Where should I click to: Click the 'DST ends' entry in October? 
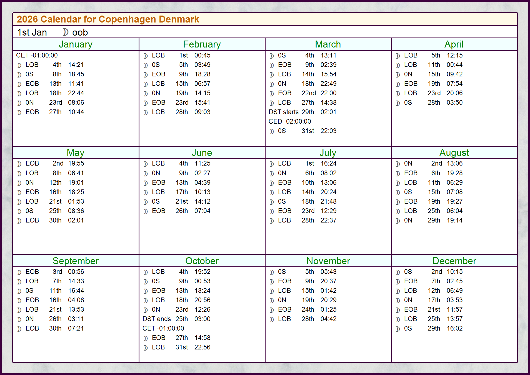pos(157,319)
